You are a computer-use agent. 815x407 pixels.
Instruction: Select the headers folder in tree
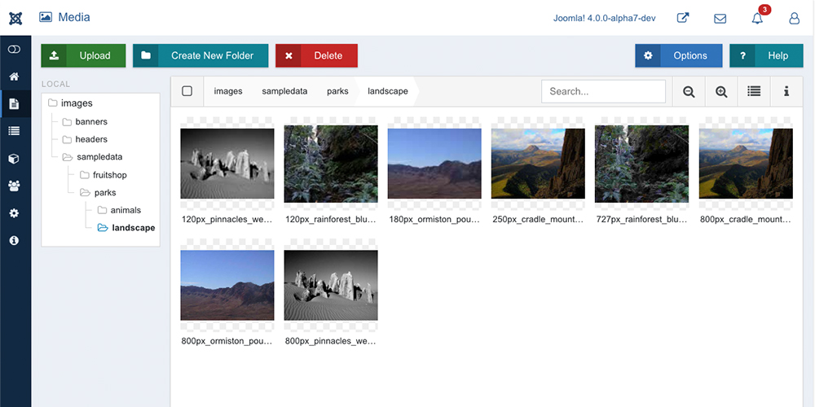(85, 140)
